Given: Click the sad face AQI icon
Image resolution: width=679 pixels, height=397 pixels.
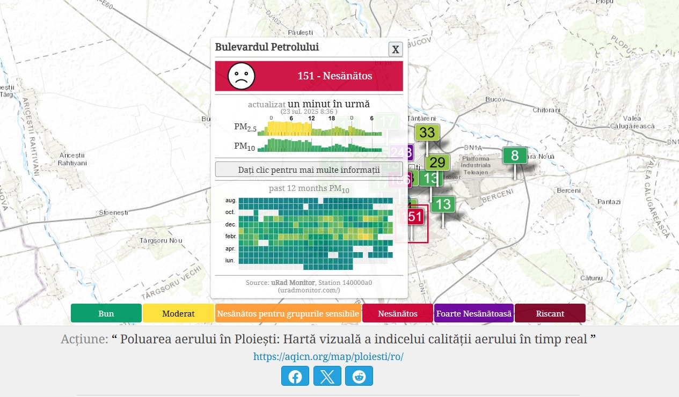Looking at the screenshot, I should coord(242,76).
